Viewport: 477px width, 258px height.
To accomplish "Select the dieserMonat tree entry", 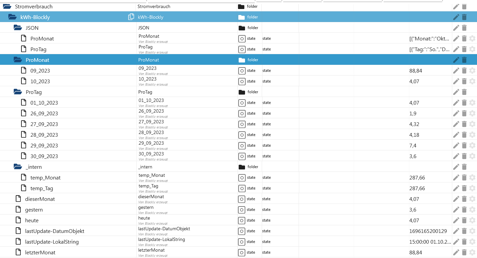I will pyautogui.click(x=40, y=199).
